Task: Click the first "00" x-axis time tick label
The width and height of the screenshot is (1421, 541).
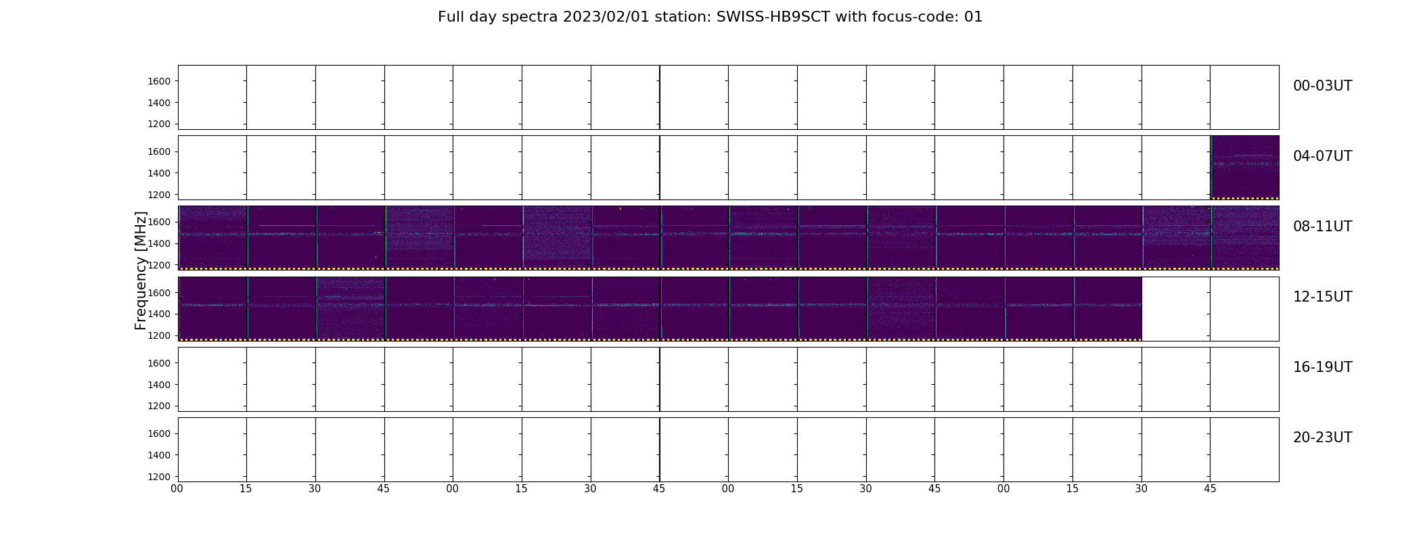Action: (177, 488)
